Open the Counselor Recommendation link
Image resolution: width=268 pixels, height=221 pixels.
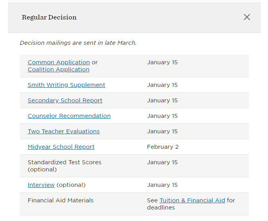click(69, 116)
